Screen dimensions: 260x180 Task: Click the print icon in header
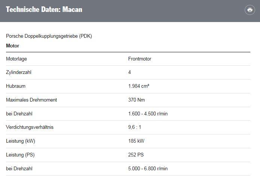(250, 10)
